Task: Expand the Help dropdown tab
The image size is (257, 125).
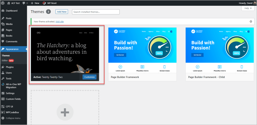Action: [248, 8]
